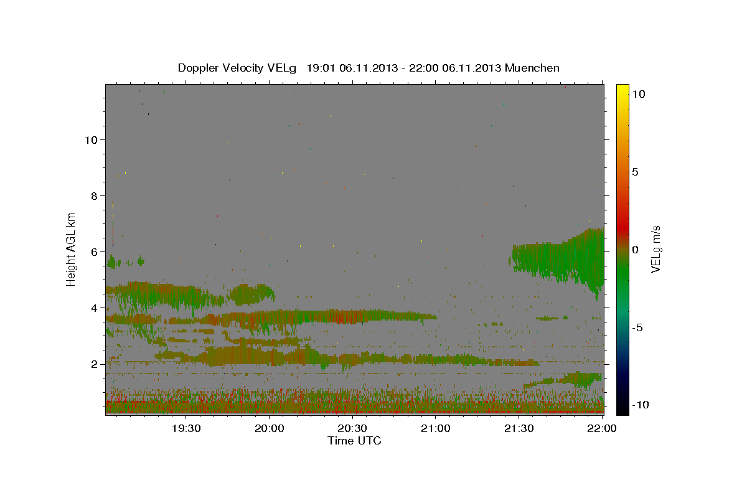Click the height axis label '8'
The width and height of the screenshot is (747, 498).
pos(95,196)
